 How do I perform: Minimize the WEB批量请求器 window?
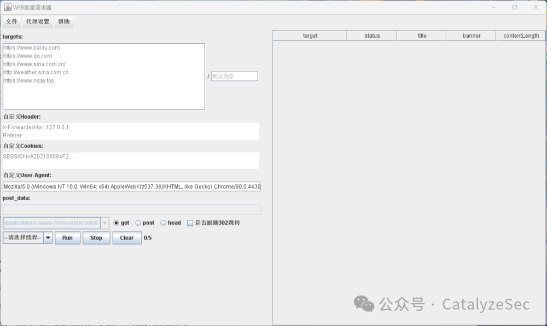click(x=493, y=7)
